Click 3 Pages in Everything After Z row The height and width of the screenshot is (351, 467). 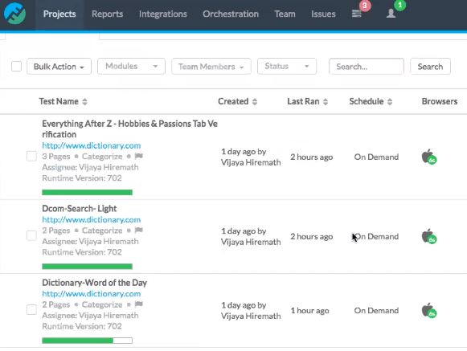56,157
